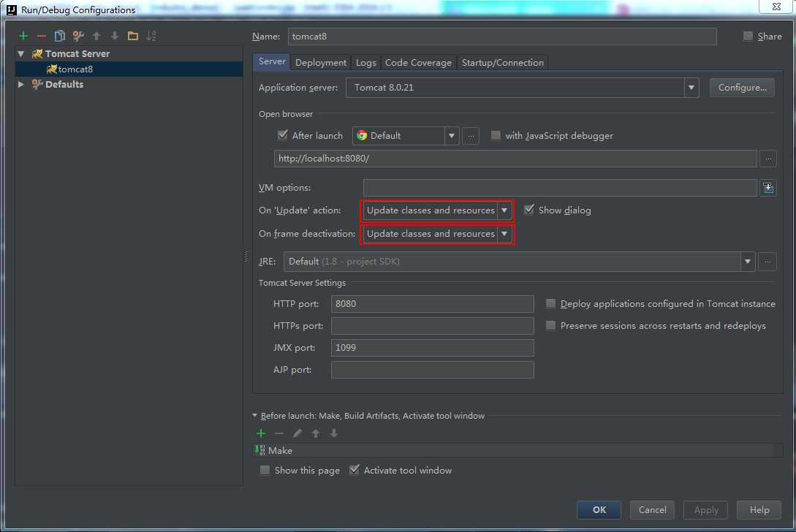Select the Make row in before-launch list
796x532 pixels.
pyautogui.click(x=518, y=450)
